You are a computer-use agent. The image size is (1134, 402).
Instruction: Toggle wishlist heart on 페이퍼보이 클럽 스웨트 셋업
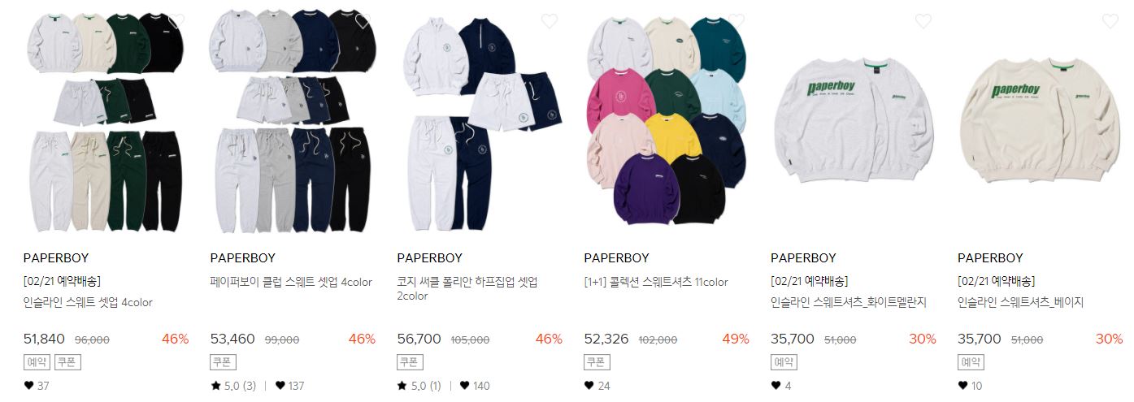point(363,21)
